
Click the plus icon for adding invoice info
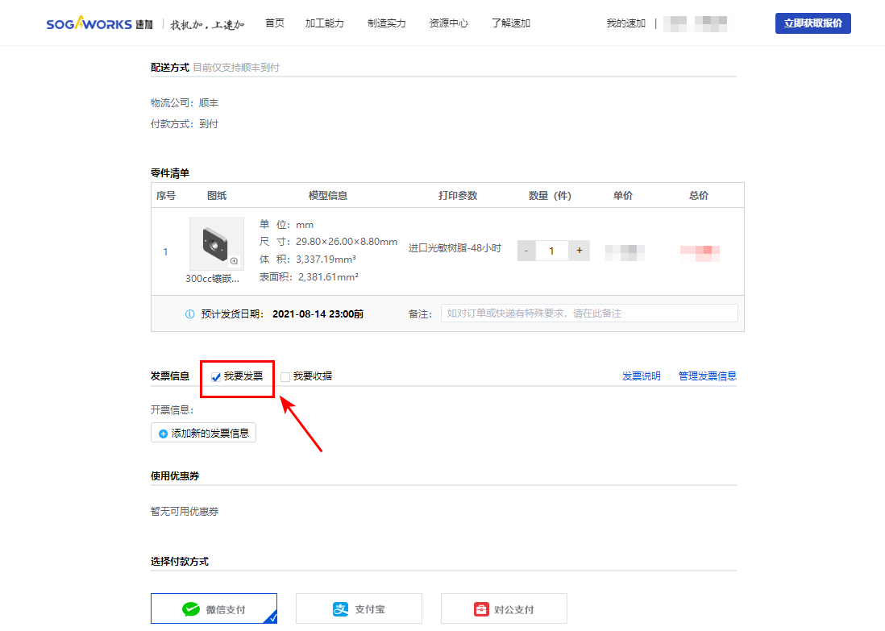click(x=163, y=434)
